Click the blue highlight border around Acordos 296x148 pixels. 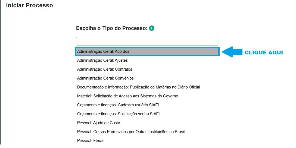147,48
